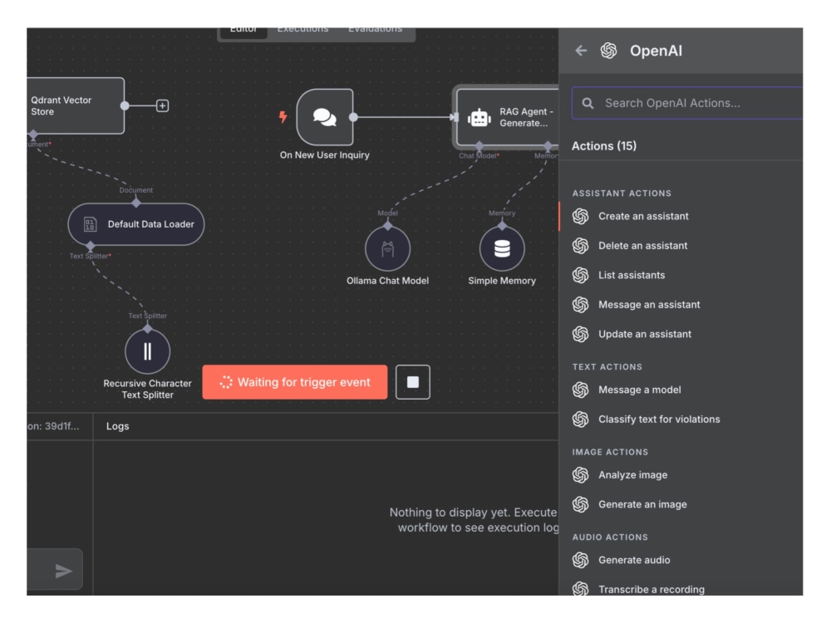Click the icon next to Message an assistant

coord(580,305)
